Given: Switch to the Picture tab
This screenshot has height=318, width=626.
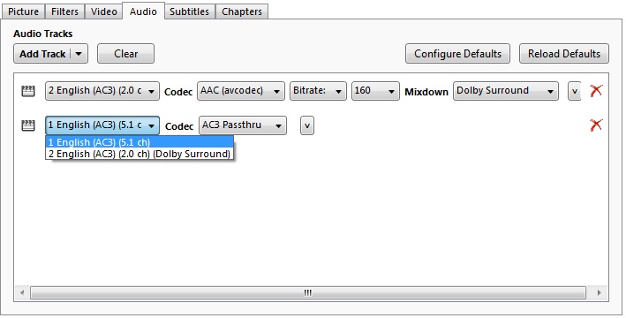Looking at the screenshot, I should pyautogui.click(x=23, y=11).
